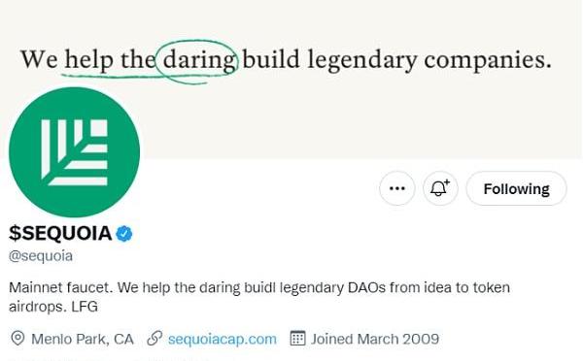Click the chain link icon
Screen dimensions: 583x361
(154, 339)
